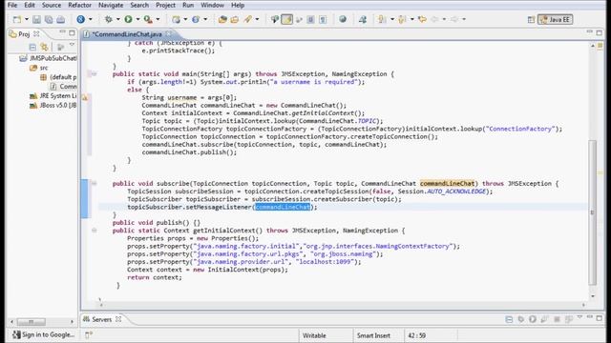611x343 pixels.
Task: Open the Window menu
Action: pyautogui.click(x=212, y=5)
